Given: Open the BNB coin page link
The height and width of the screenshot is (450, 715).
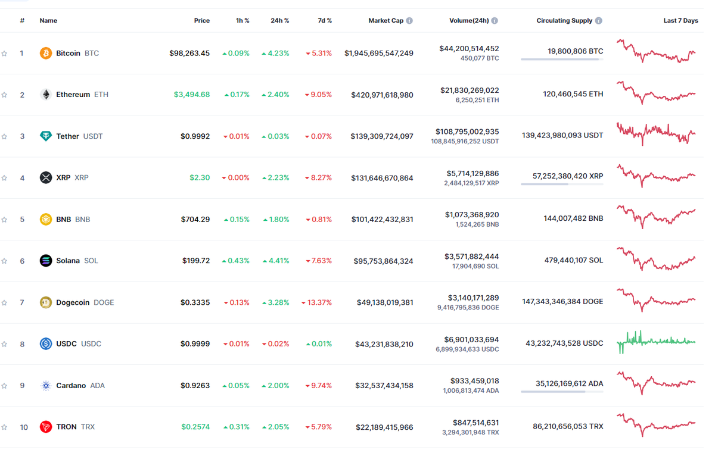Looking at the screenshot, I should pos(65,219).
